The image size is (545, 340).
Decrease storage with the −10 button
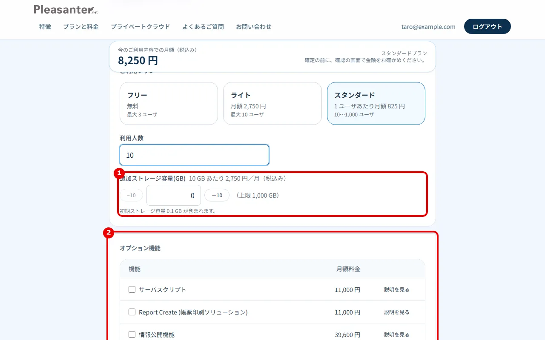click(132, 195)
